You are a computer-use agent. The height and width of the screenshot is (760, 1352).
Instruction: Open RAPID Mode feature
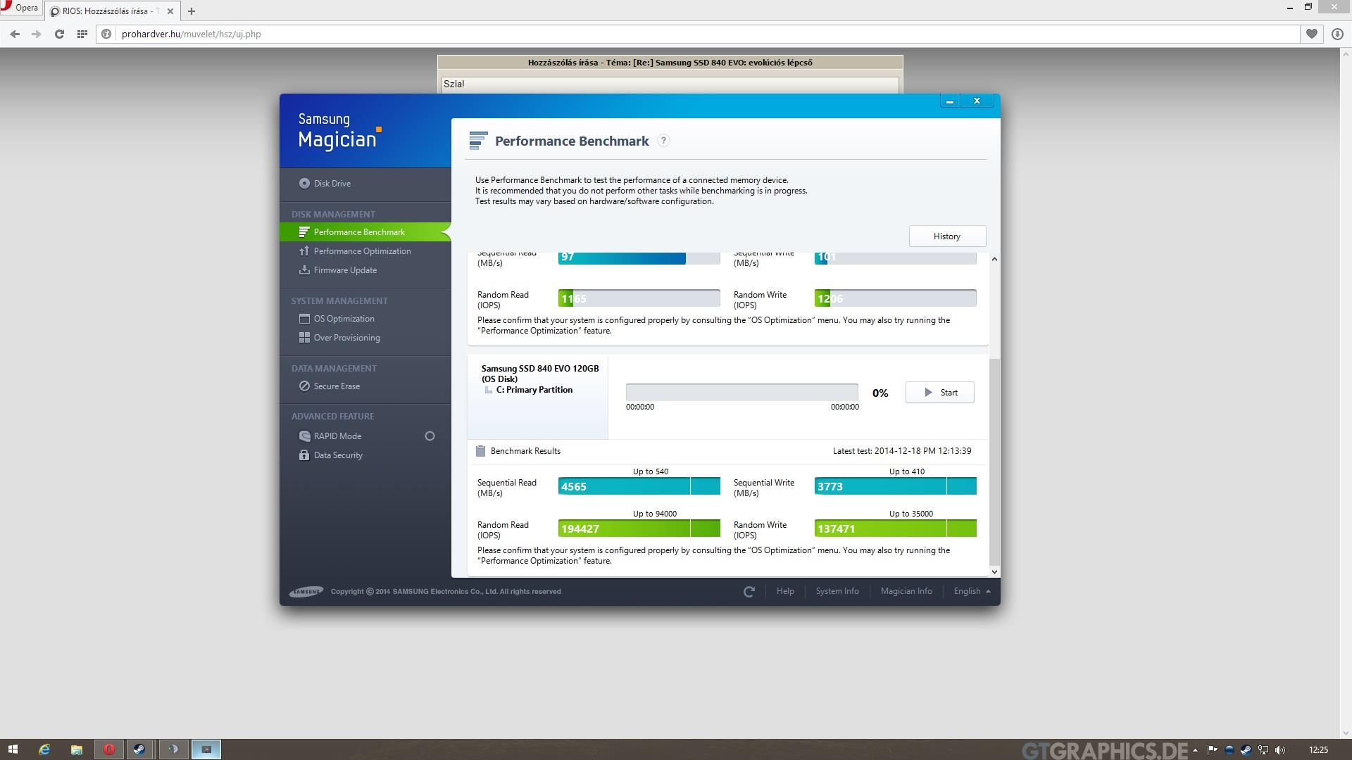point(337,436)
